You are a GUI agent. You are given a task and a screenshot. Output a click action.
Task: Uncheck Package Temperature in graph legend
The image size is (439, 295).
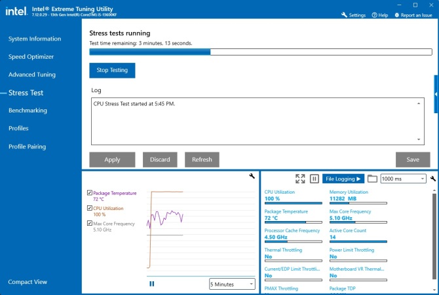coord(90,193)
